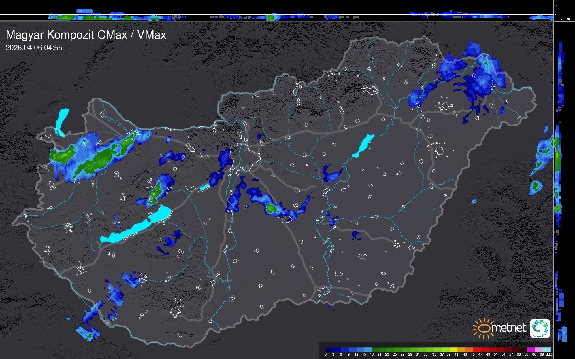575x359 pixels.
Task: Click the 2026.04.06 04:55 timestamp
Action: tap(34, 48)
